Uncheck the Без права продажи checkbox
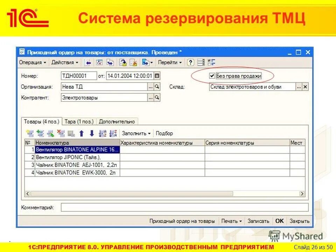The width and height of the screenshot is (336, 252). [x=212, y=76]
